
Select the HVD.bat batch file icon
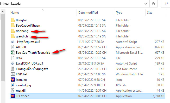pos(13,74)
